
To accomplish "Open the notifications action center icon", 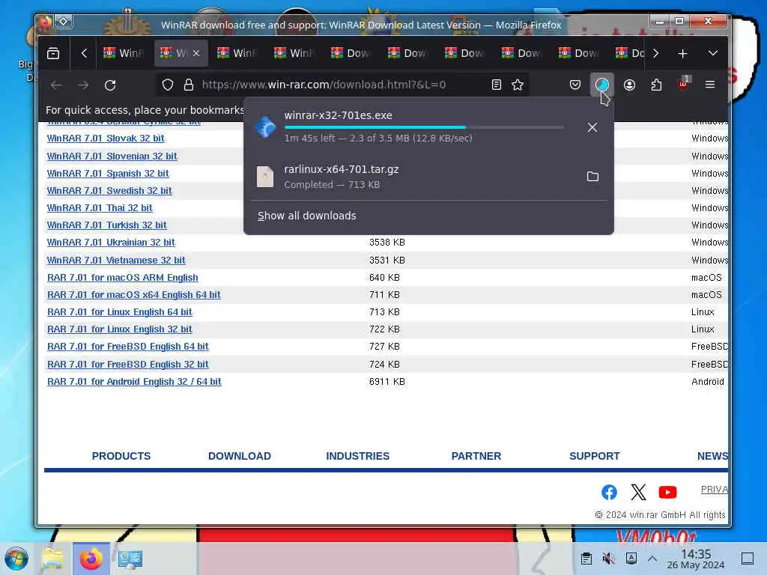I will (748, 559).
